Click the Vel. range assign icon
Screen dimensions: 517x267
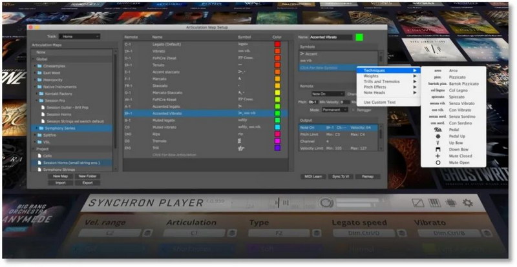point(147,233)
